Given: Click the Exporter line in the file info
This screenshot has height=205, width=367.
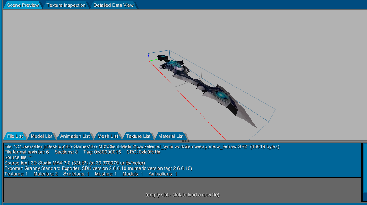Looking at the screenshot, I should pos(98,168).
